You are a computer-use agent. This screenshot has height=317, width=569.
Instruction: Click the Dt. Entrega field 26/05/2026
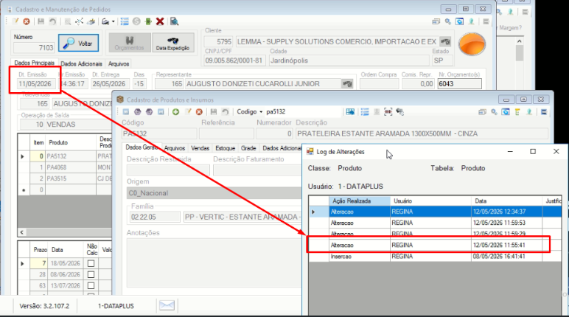[x=108, y=84]
